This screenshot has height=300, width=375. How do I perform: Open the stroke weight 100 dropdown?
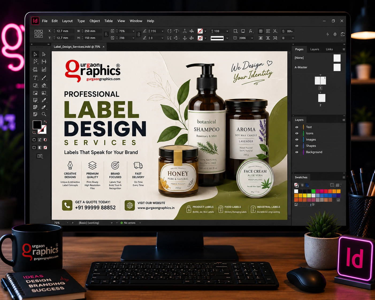coord(227,31)
